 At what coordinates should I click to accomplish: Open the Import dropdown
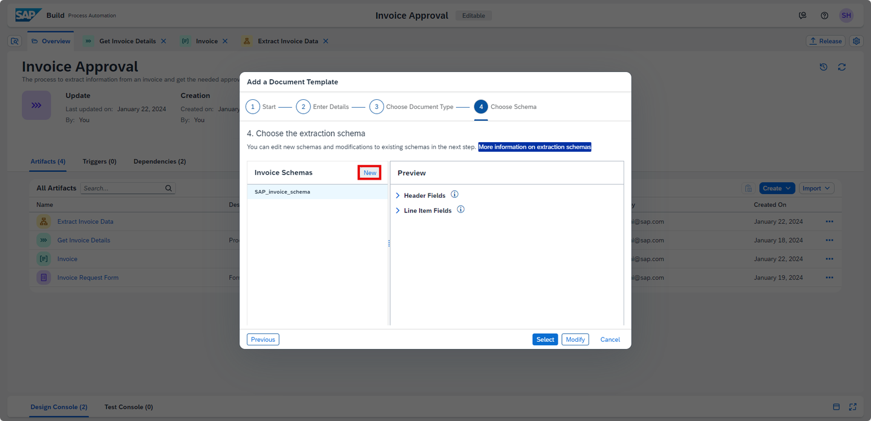[x=817, y=188]
